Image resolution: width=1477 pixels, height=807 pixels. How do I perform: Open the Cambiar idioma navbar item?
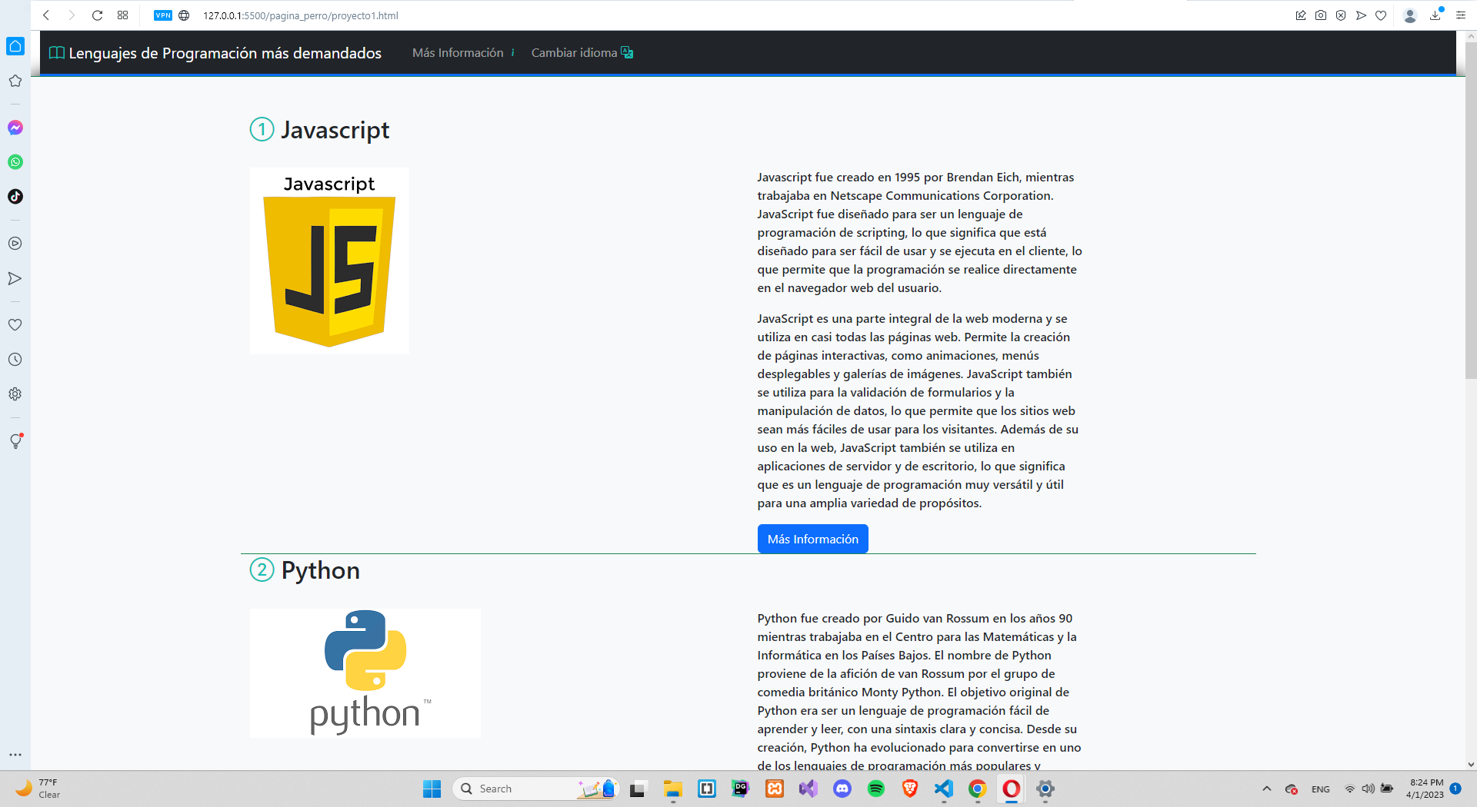pos(582,53)
